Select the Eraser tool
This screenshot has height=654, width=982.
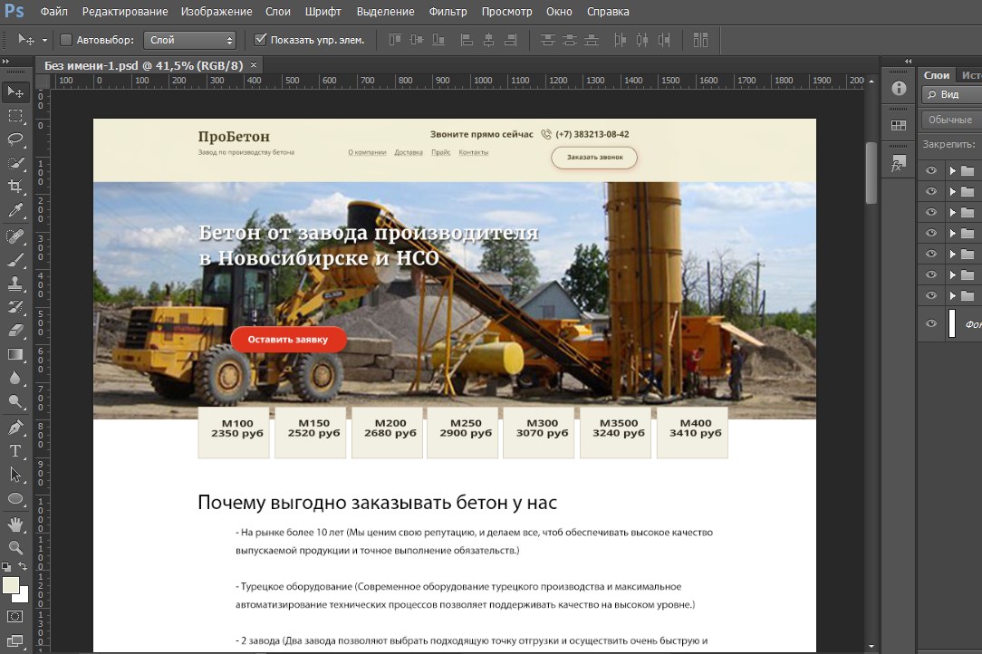coord(15,330)
